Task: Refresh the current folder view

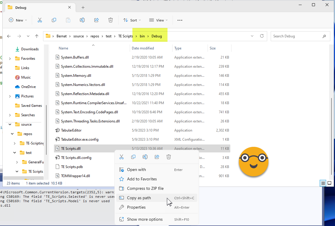Action: [262, 36]
